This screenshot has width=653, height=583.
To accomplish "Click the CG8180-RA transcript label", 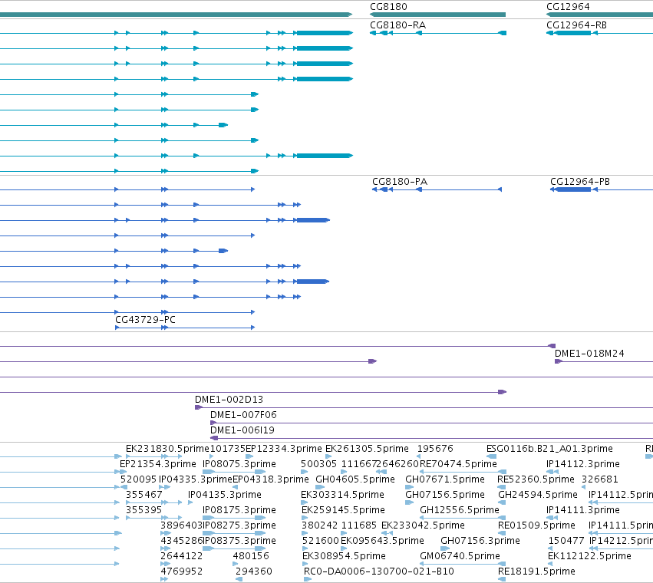I will (397, 25).
